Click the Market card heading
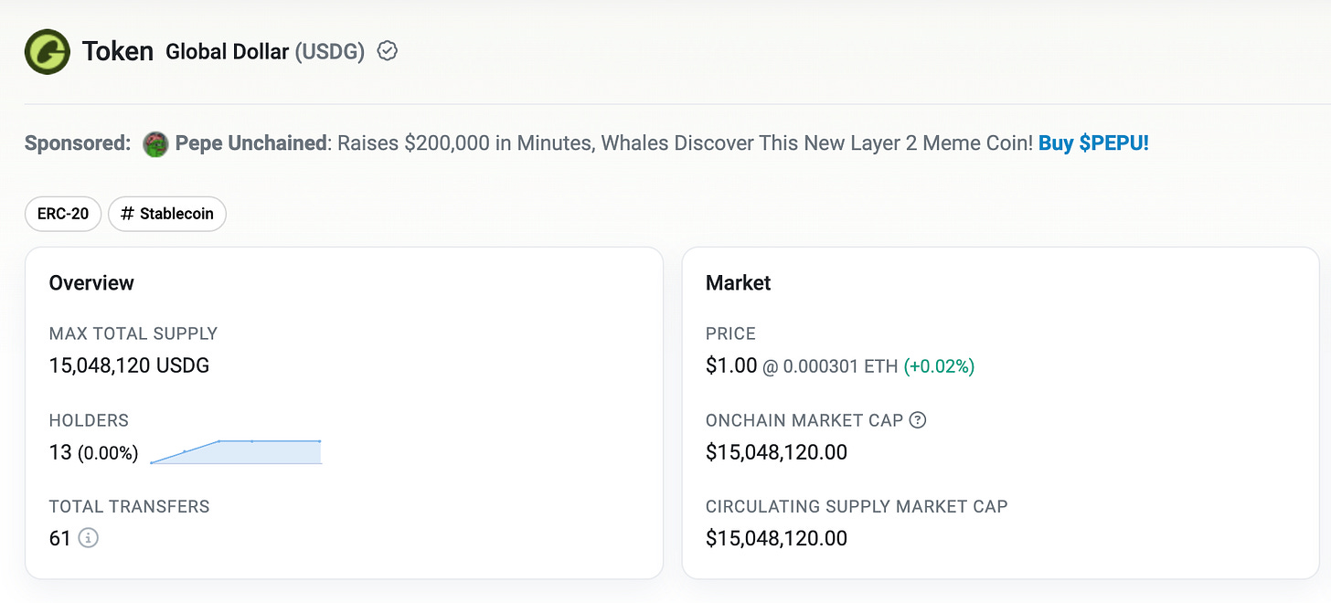This screenshot has width=1331, height=603. [738, 283]
